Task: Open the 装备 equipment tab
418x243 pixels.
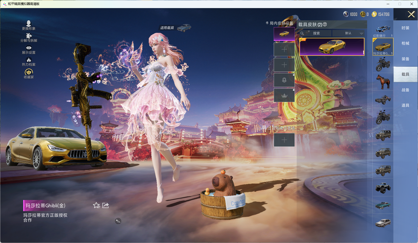Action: point(405,59)
